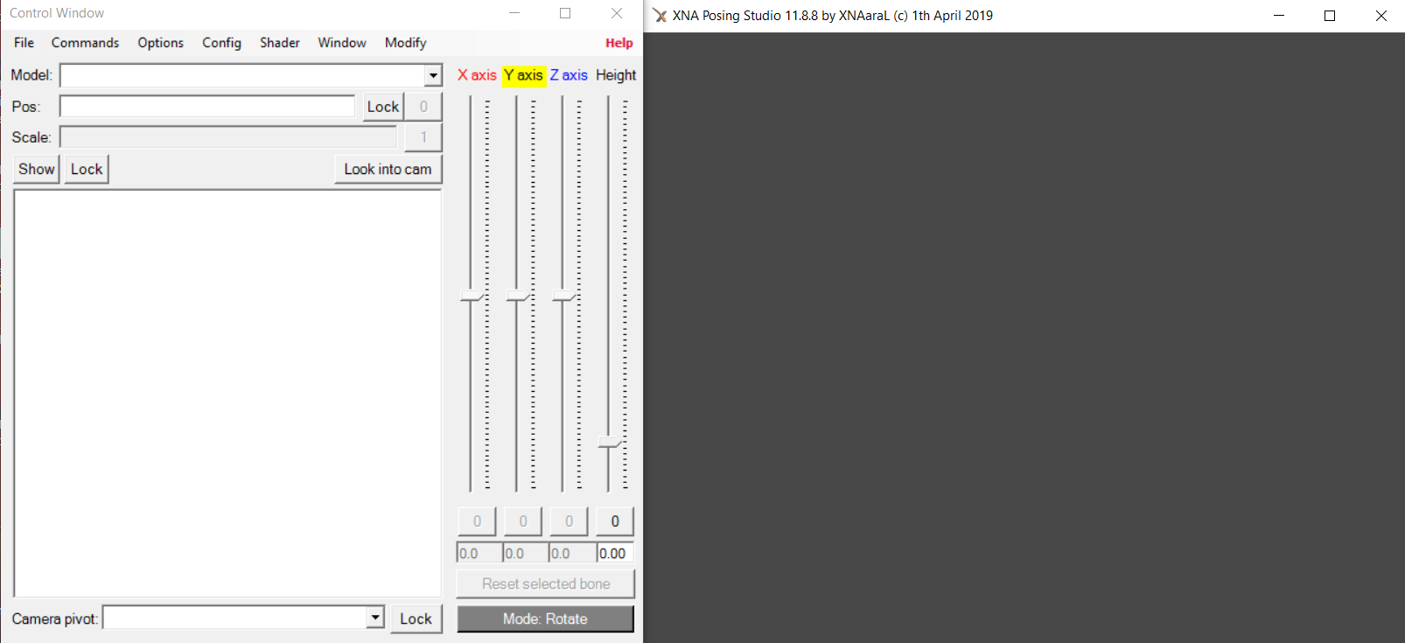Expand the Model dropdown list
Image resolution: width=1405 pixels, height=643 pixels.
tap(433, 76)
